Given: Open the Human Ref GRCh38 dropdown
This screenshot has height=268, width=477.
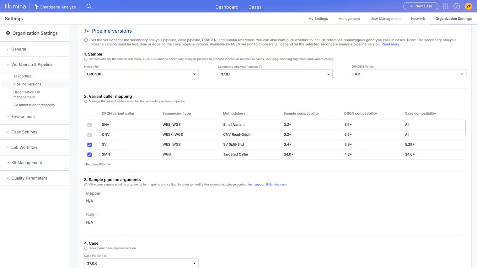Looking at the screenshot, I should pyautogui.click(x=141, y=74).
